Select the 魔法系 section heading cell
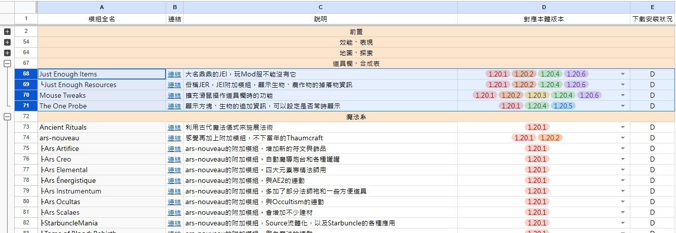The width and height of the screenshot is (676, 233). coord(356,117)
